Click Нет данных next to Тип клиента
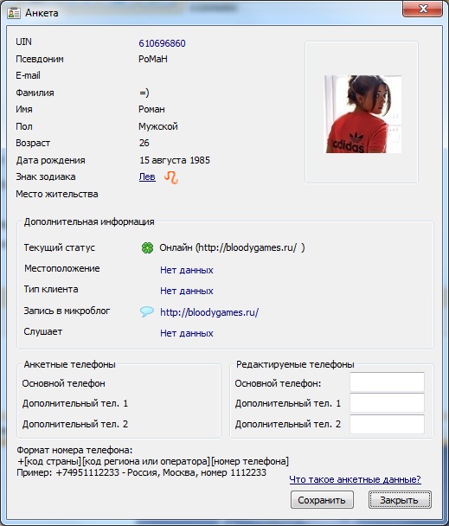Viewport: 449px width, 526px height. click(x=187, y=291)
